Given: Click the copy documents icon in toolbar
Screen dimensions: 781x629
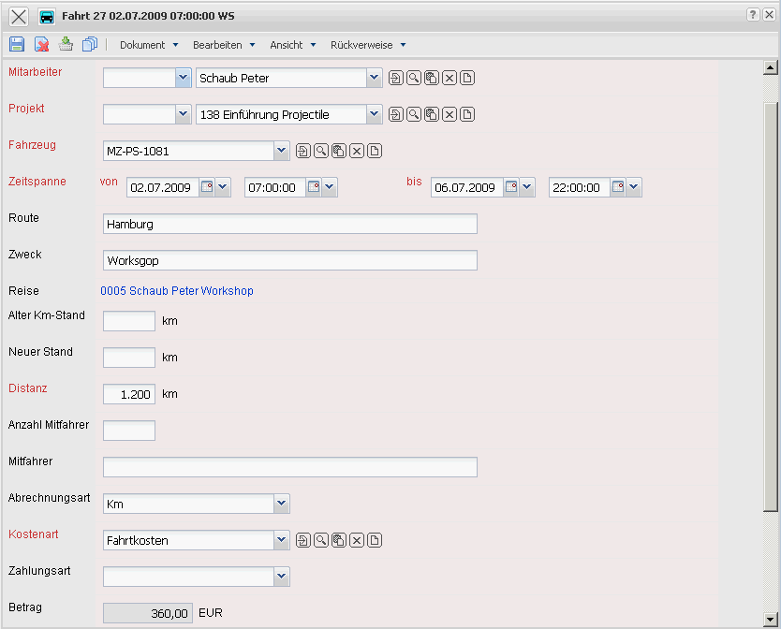Looking at the screenshot, I should click(90, 44).
